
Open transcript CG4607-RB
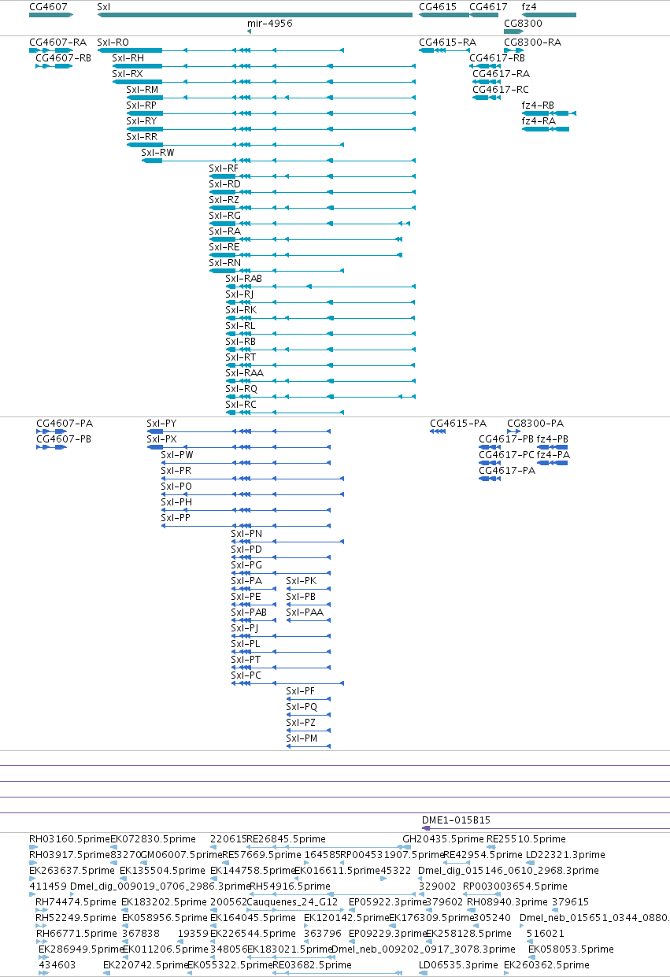point(63,58)
